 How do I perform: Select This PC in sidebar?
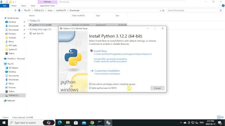click(11, 64)
